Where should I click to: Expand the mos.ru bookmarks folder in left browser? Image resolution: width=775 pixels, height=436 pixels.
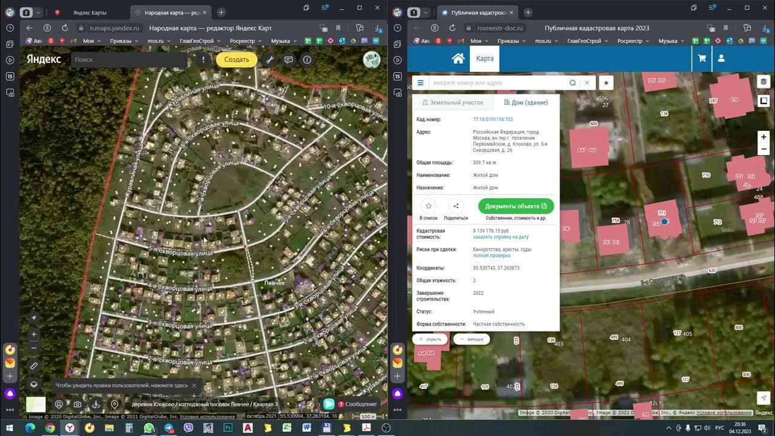157,41
